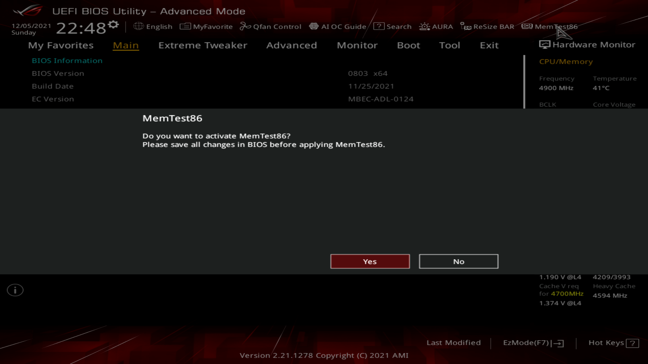Image resolution: width=648 pixels, height=364 pixels.
Task: Click the clock settings gear icon
Action: [x=113, y=24]
